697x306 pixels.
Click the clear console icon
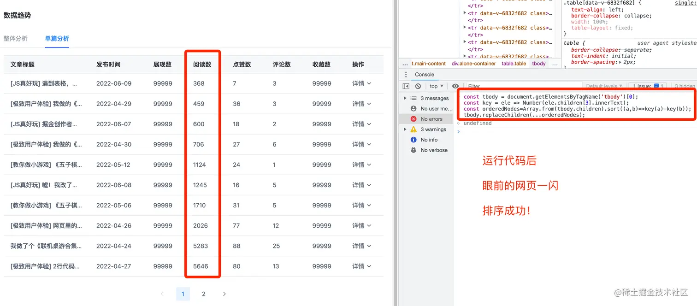418,86
